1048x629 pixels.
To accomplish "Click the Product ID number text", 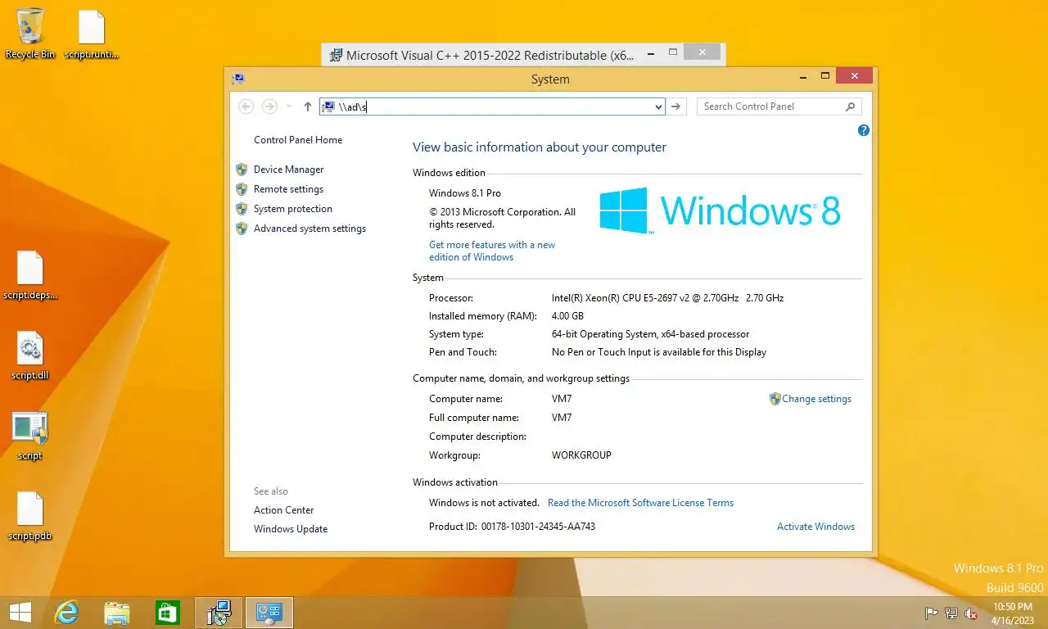I will (x=538, y=527).
